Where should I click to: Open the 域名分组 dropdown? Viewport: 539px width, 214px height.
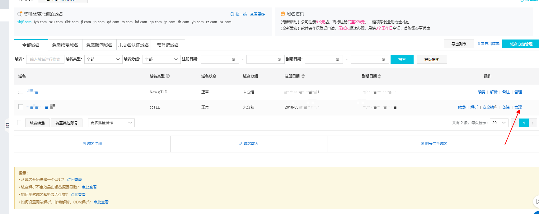[162, 59]
